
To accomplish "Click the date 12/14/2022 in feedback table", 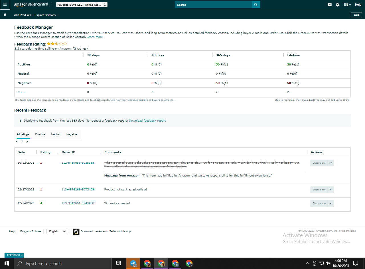I will (x=26, y=203).
